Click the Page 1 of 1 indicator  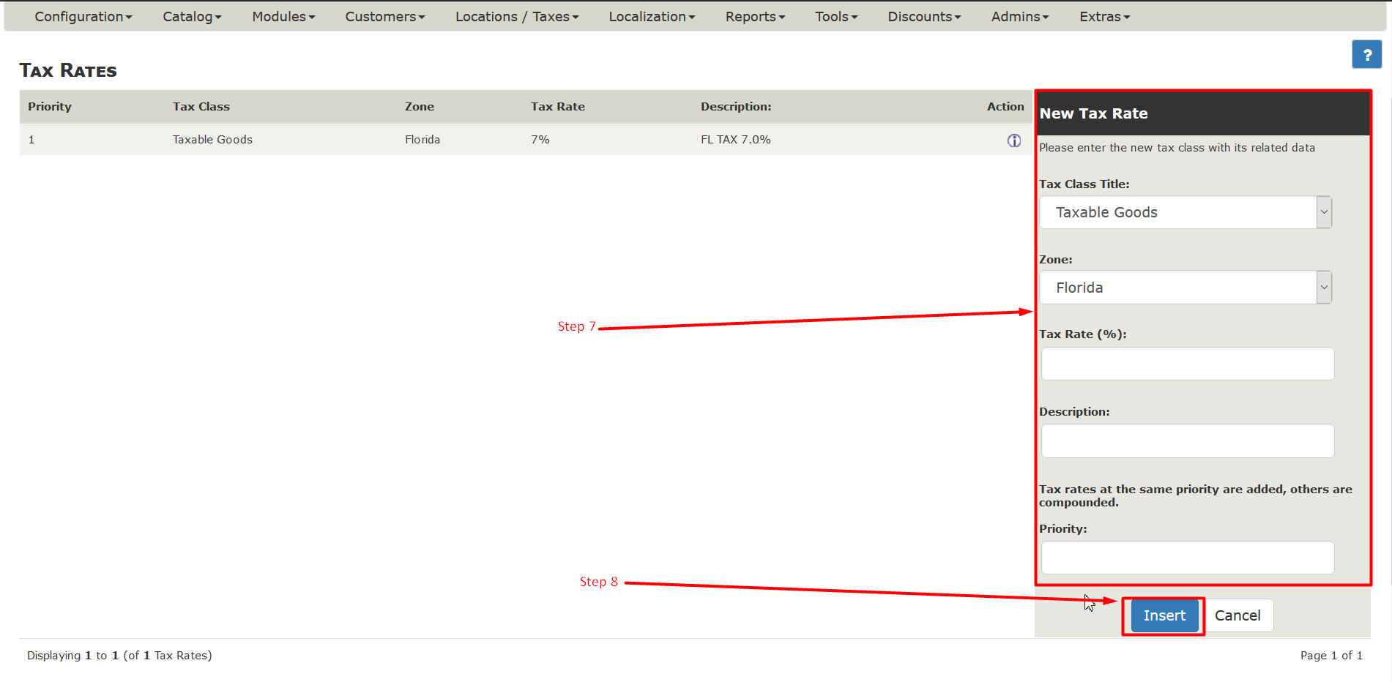coord(1331,656)
